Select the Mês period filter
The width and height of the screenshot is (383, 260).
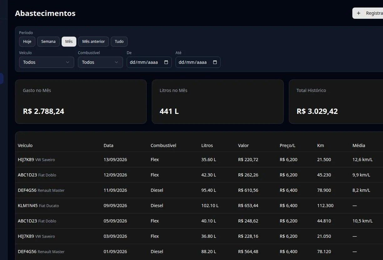69,42
